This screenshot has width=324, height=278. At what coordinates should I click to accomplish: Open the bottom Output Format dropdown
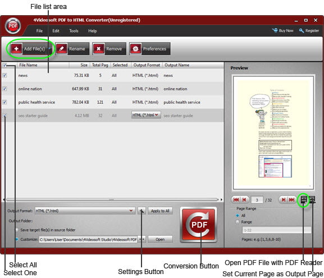(131, 211)
